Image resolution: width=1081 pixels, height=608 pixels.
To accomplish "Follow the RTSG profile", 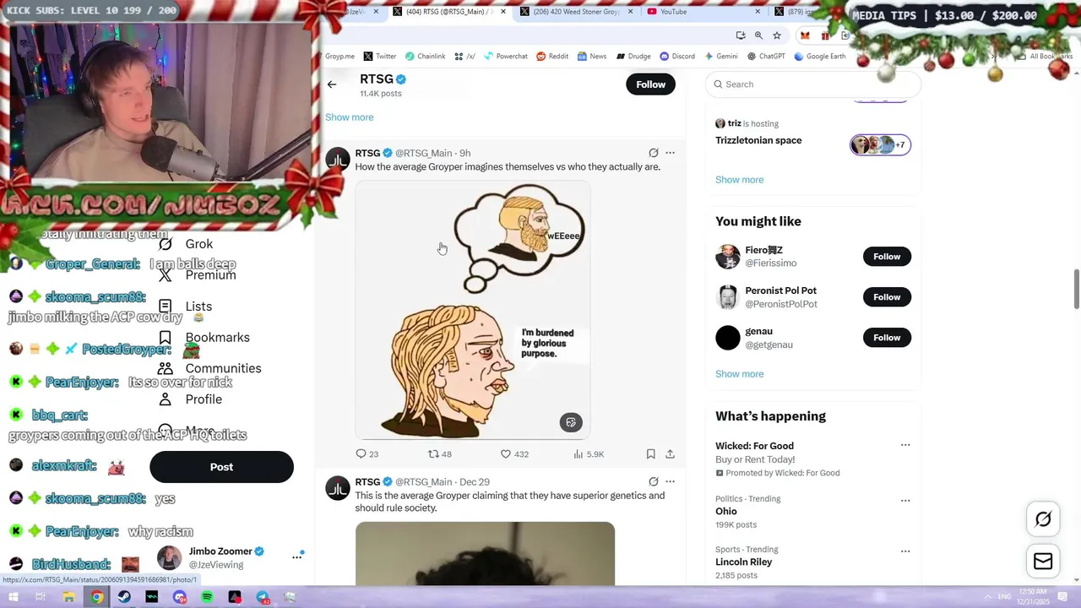I will (x=650, y=84).
